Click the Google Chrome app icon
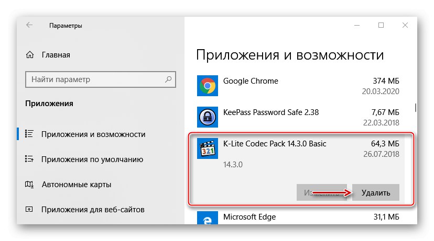Screen dimensions: 434x241 [207, 86]
